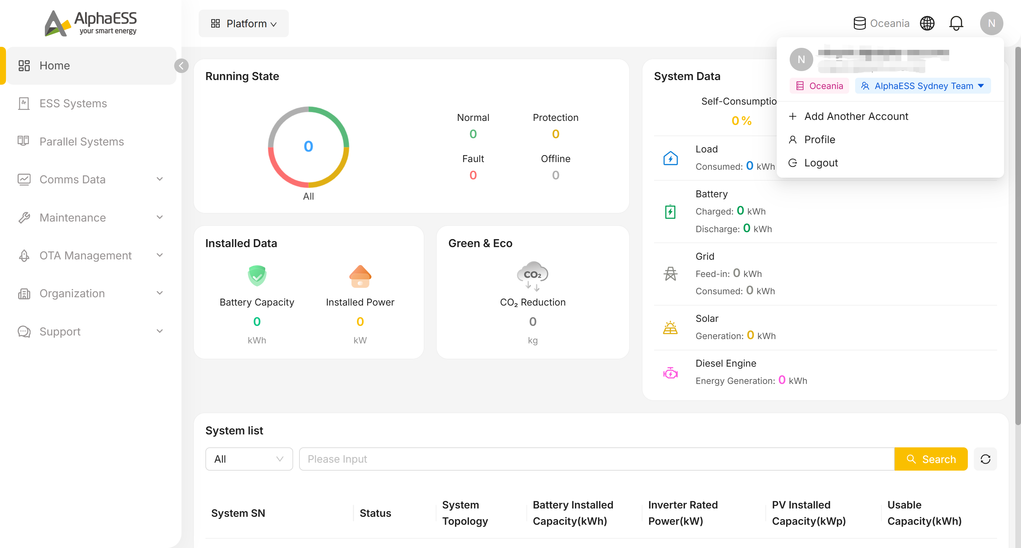Expand the Support menu
The image size is (1021, 548).
click(91, 331)
